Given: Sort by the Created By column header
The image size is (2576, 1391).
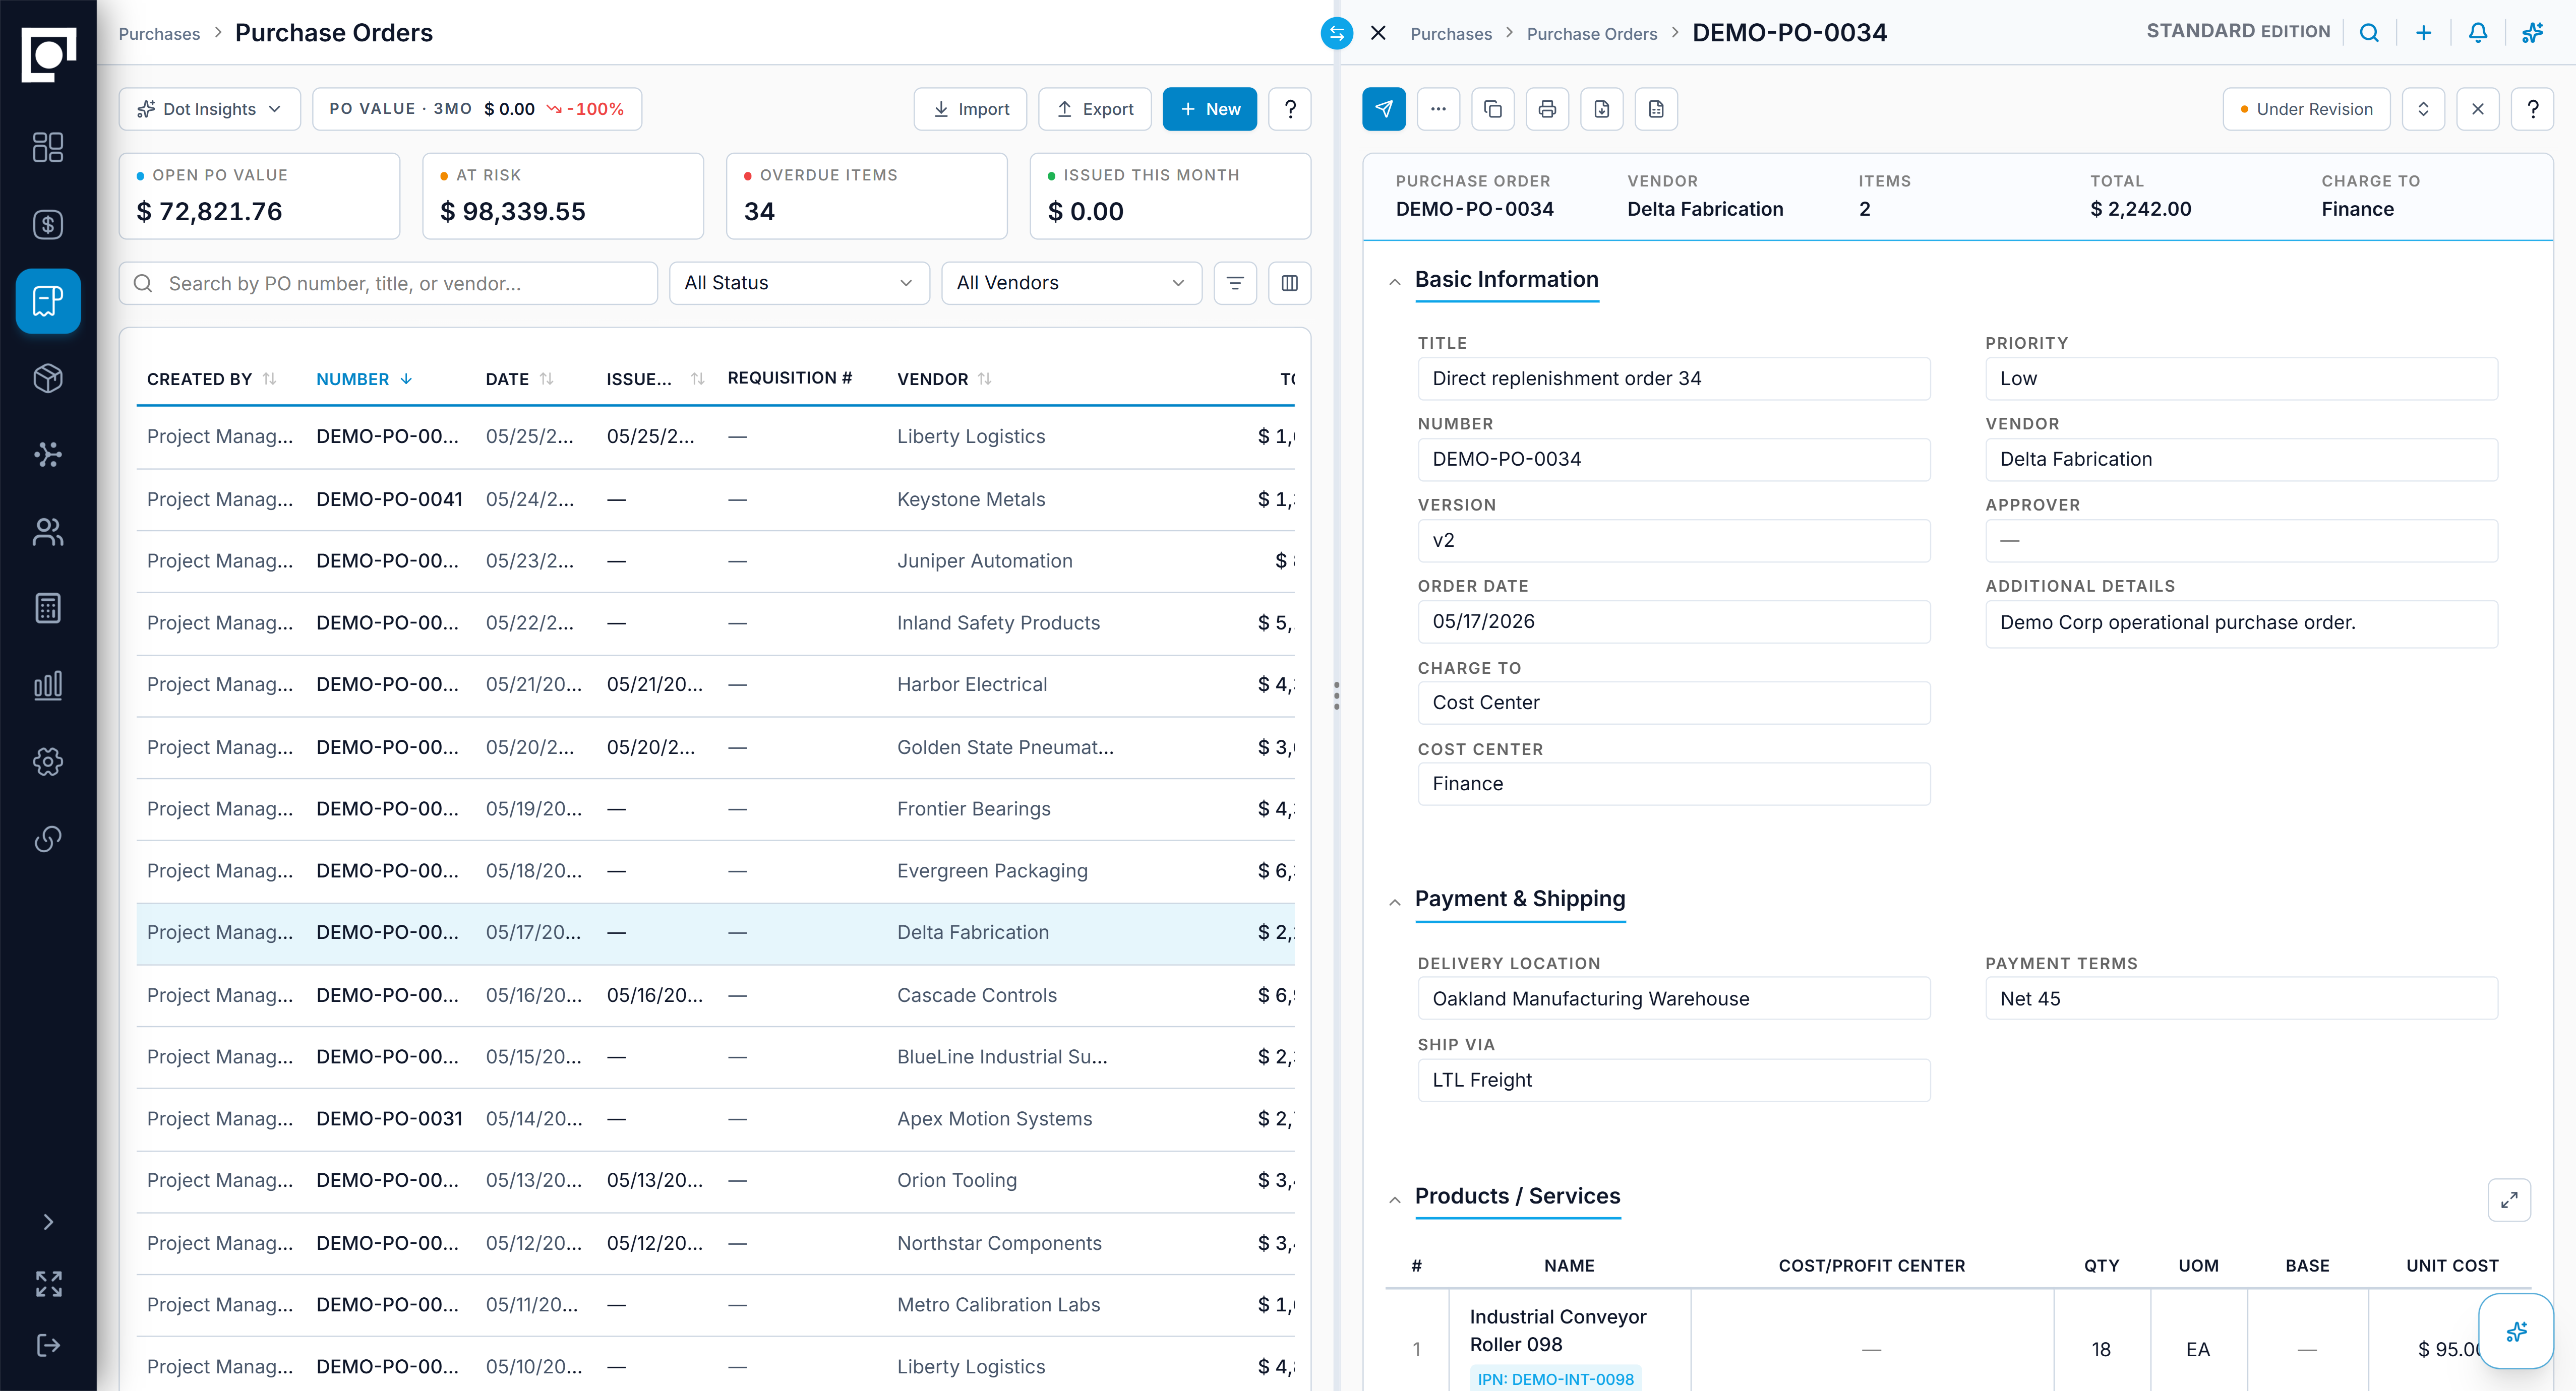Looking at the screenshot, I should 211,378.
